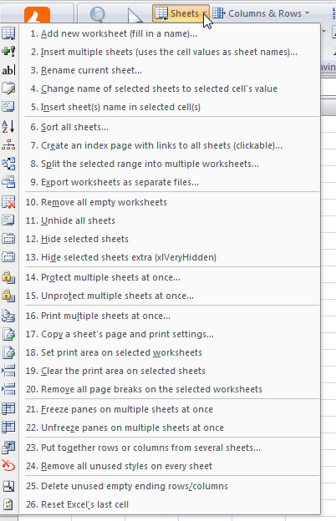The height and width of the screenshot is (521, 336).
Task: Click the Remove all empty worksheets icon
Action: [x=8, y=202]
